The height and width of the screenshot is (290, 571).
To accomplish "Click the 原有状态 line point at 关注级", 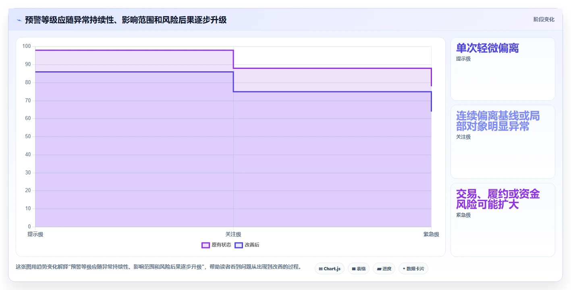I will coord(233,68).
